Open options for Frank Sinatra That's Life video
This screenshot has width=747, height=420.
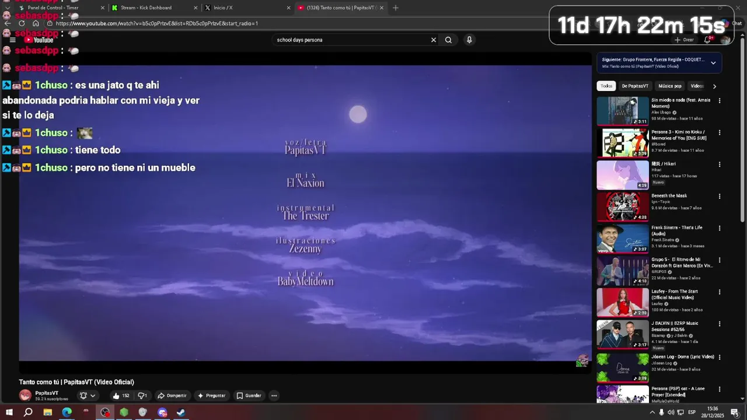[719, 228]
